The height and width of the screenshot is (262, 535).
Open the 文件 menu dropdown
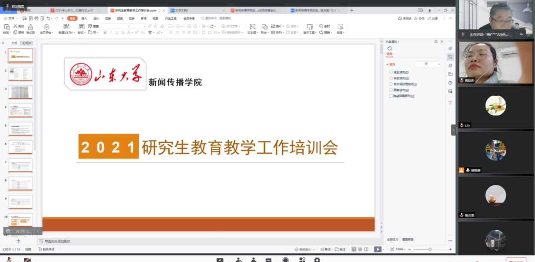point(11,18)
